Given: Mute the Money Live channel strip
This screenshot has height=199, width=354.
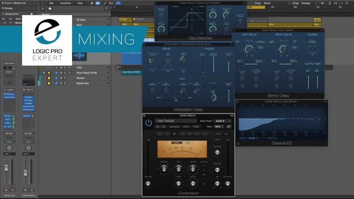Looking at the screenshot, I should [x=6, y=190].
